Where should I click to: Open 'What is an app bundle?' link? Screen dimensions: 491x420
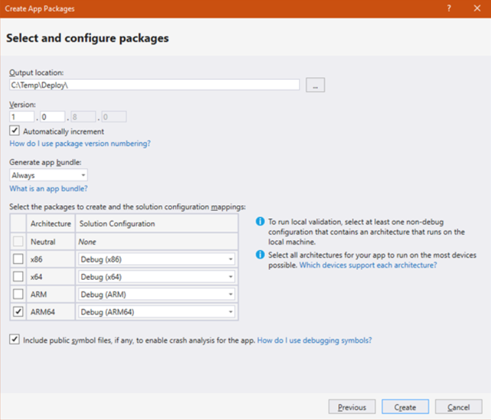49,189
